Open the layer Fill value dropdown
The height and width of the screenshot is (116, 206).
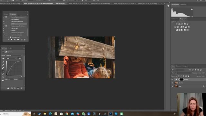tap(204, 76)
